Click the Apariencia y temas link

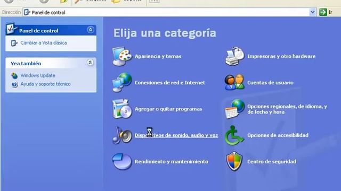[x=158, y=56]
